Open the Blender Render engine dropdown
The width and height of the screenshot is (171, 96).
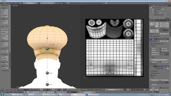click(61, 3)
